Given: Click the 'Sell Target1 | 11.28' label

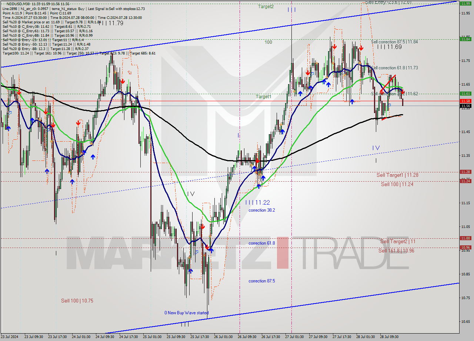Looking at the screenshot, I should (397, 175).
